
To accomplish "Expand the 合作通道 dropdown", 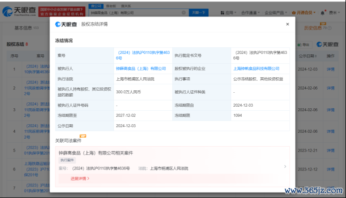I will tap(250, 13).
